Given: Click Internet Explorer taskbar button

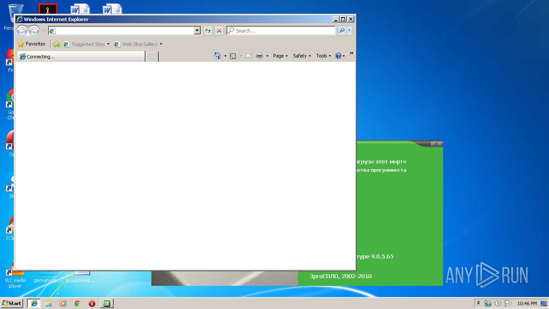Looking at the screenshot, I should point(34,303).
